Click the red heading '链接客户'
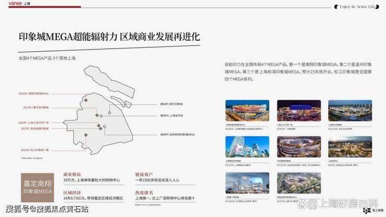The width and height of the screenshot is (386, 217). point(144,175)
